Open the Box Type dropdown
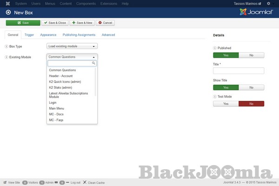 [x=72, y=46]
